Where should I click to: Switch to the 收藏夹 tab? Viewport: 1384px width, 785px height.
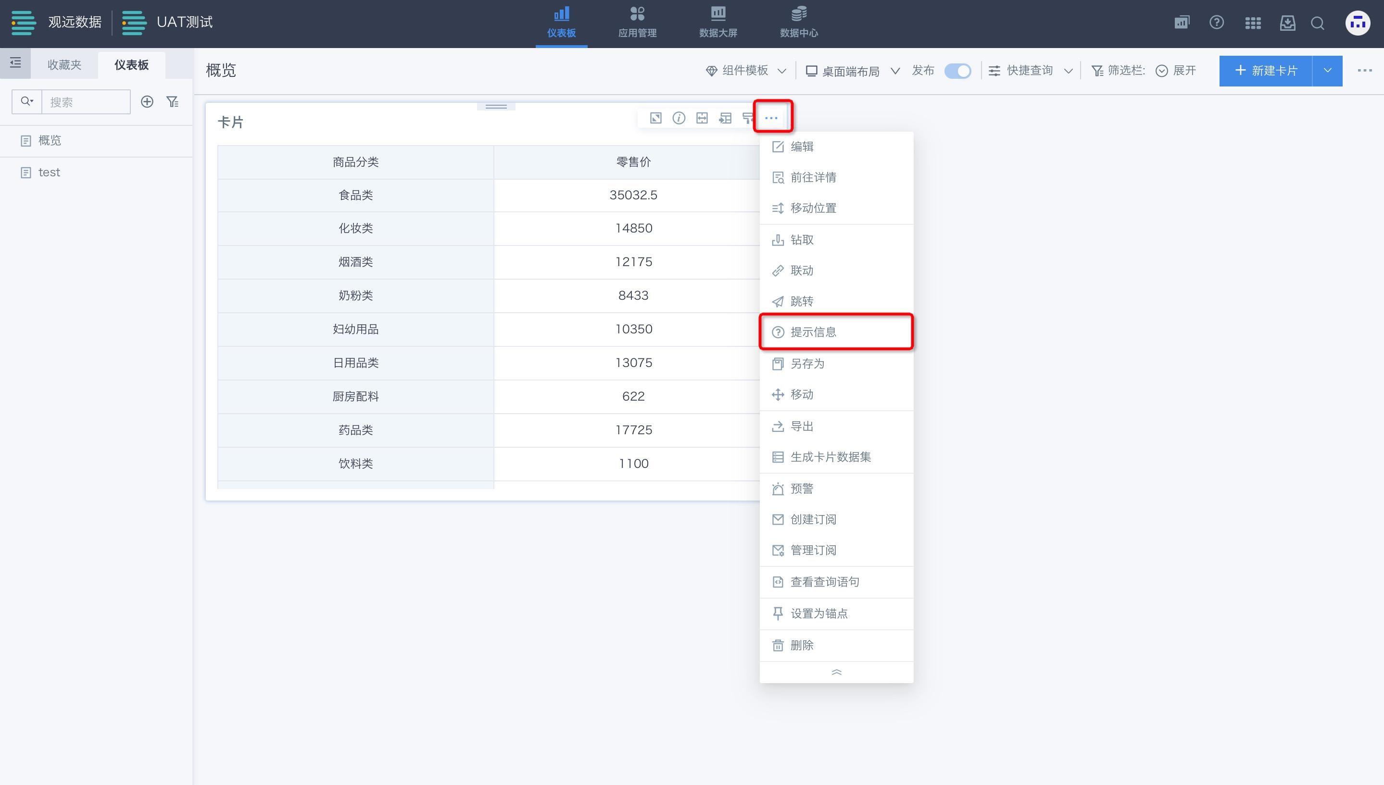tap(64, 65)
